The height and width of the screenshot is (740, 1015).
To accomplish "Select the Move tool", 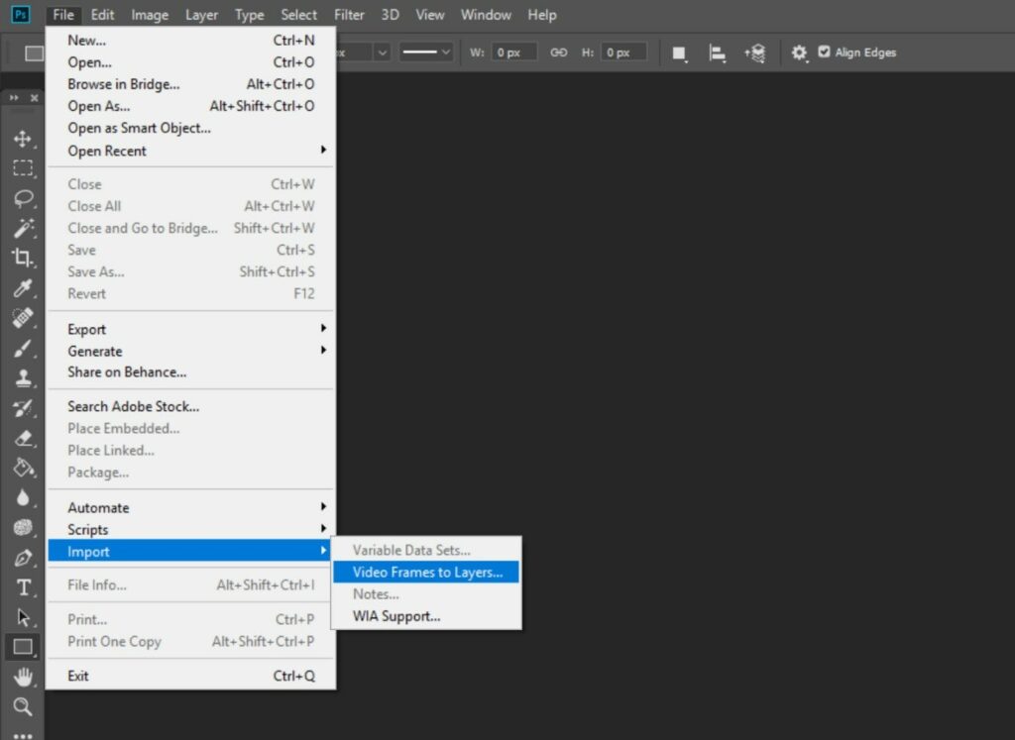I will click(23, 139).
